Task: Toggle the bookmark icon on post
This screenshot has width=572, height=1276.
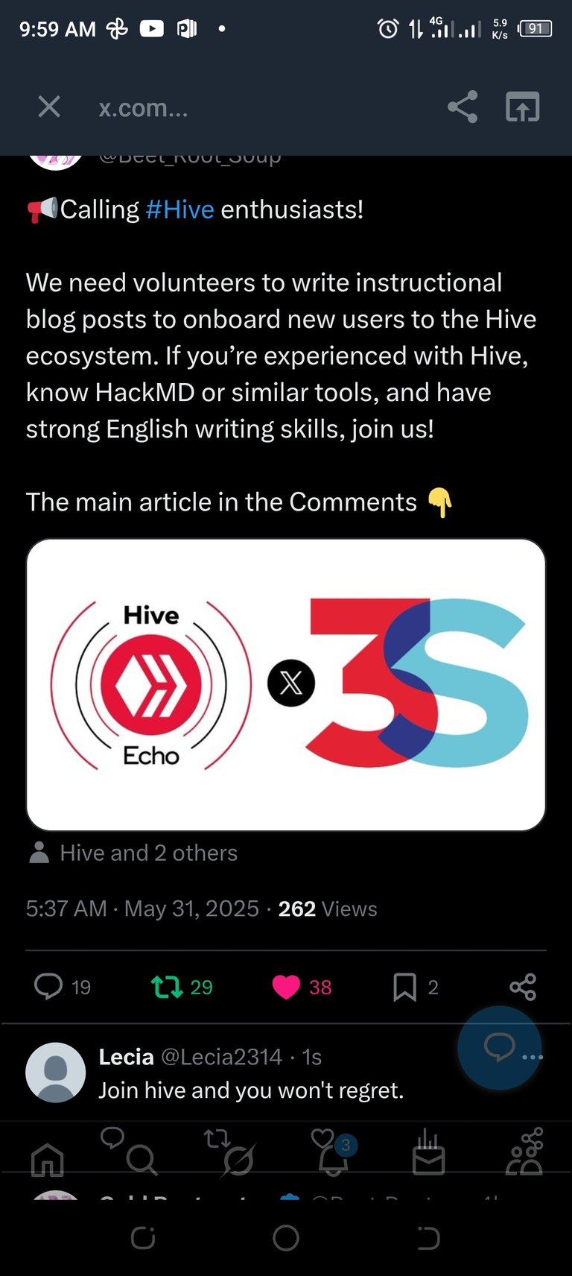Action: 404,987
